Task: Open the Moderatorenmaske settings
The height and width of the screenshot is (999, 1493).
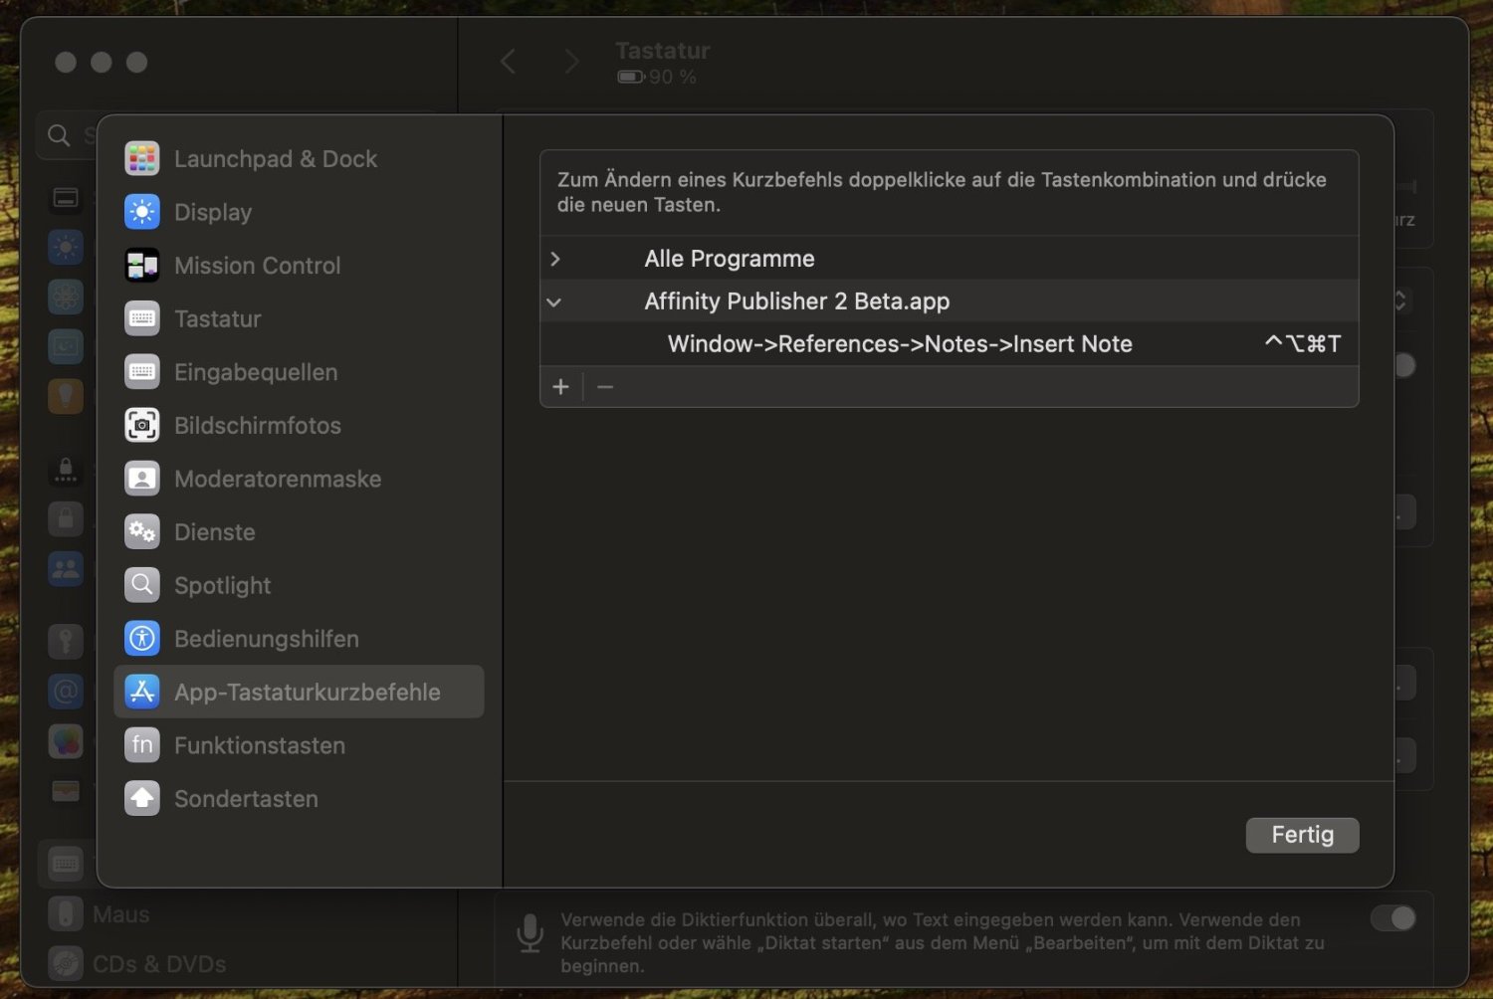Action: (278, 479)
